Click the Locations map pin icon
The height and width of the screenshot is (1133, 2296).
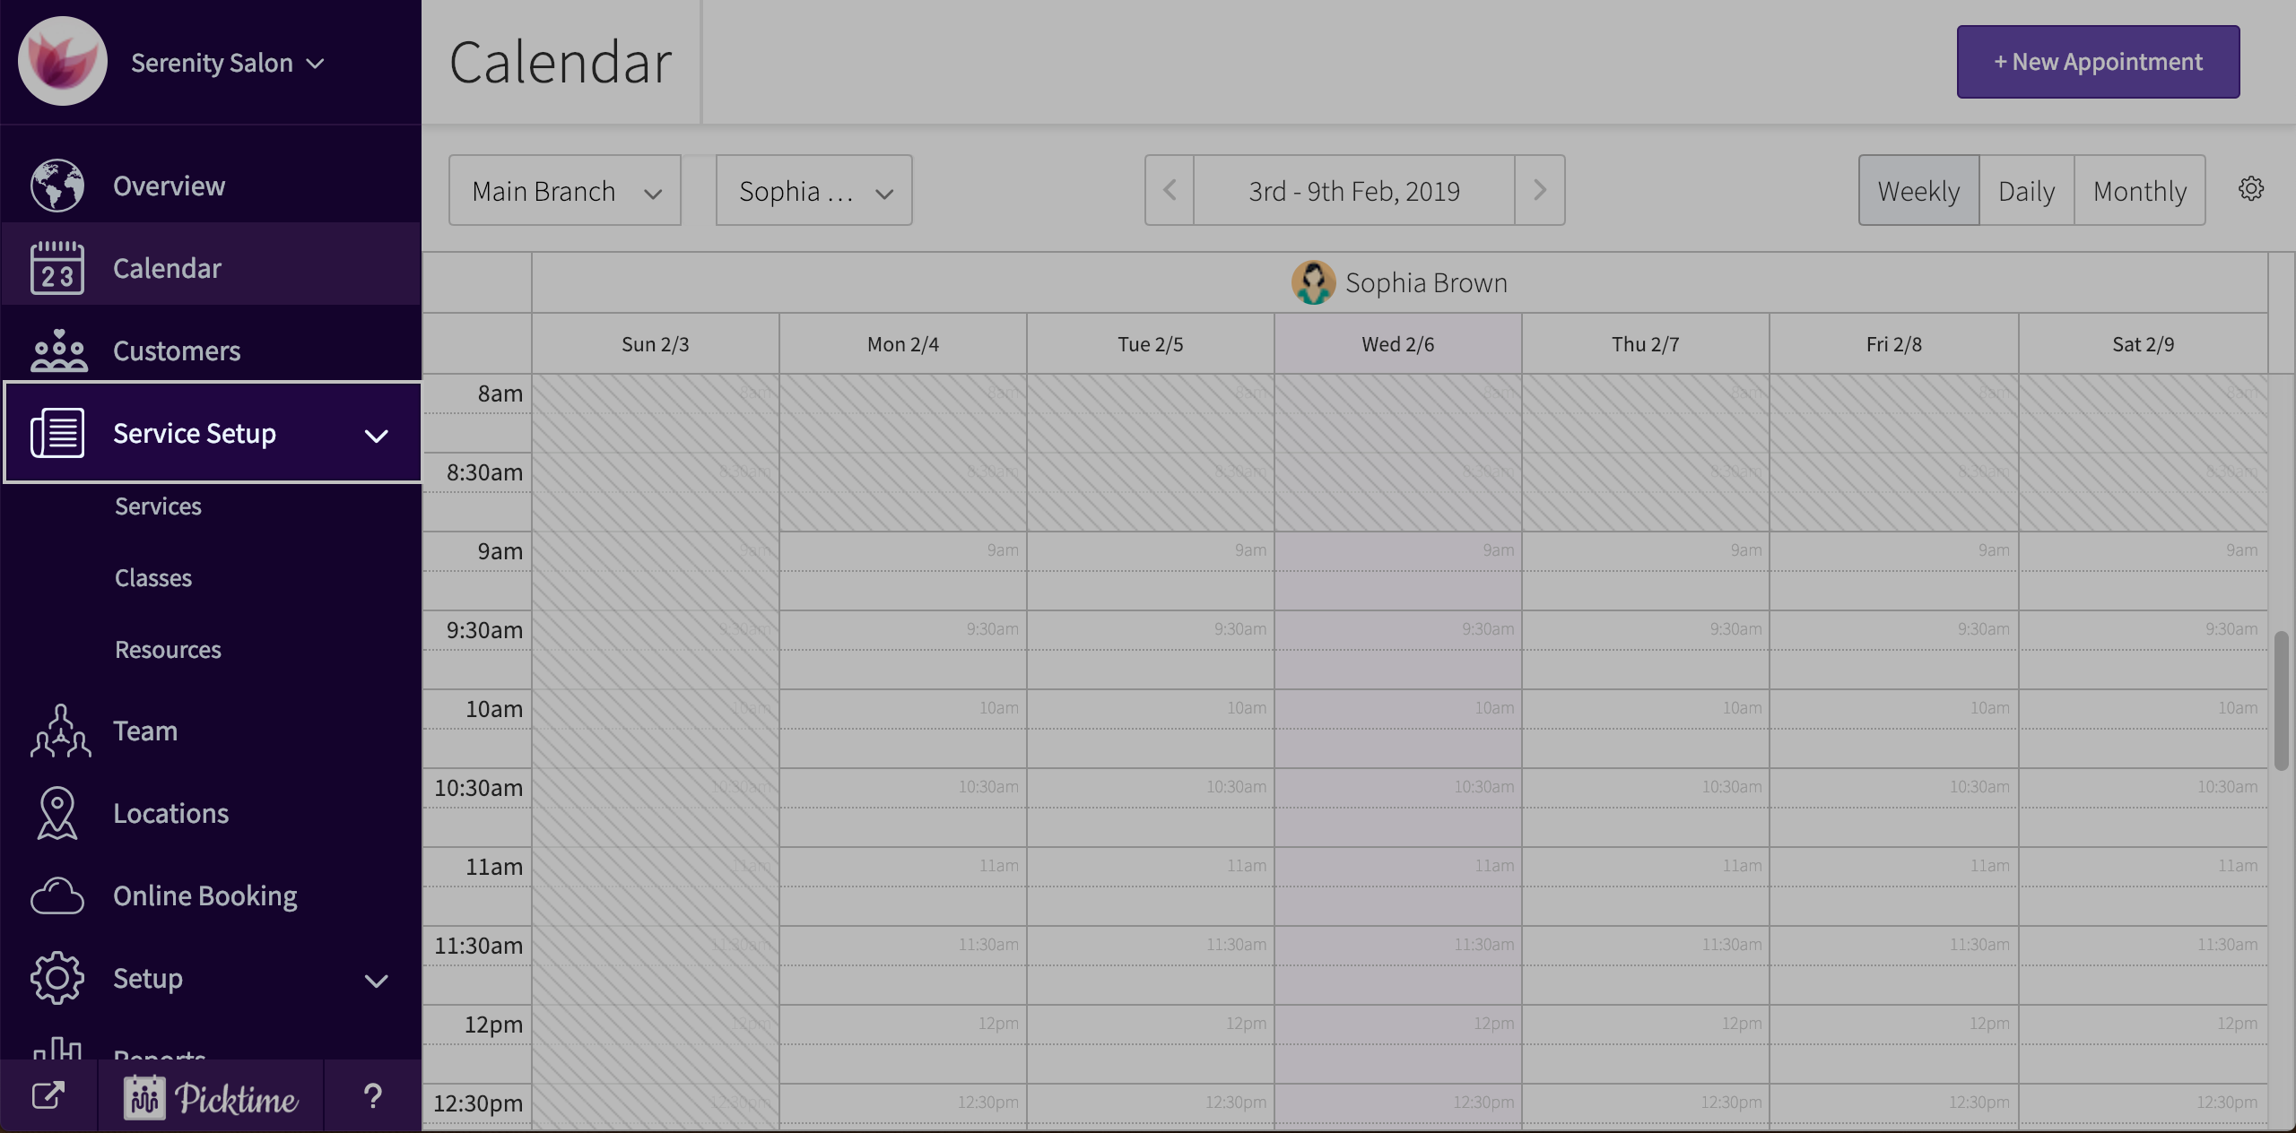point(57,813)
